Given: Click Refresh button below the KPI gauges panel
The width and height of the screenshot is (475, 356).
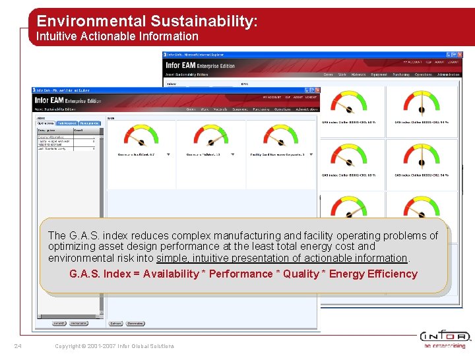Looking at the screenshot, I should click(115, 323).
